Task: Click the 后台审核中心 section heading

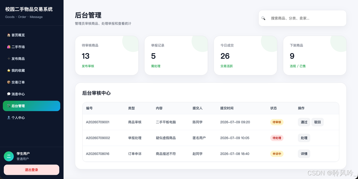Action: click(x=96, y=93)
